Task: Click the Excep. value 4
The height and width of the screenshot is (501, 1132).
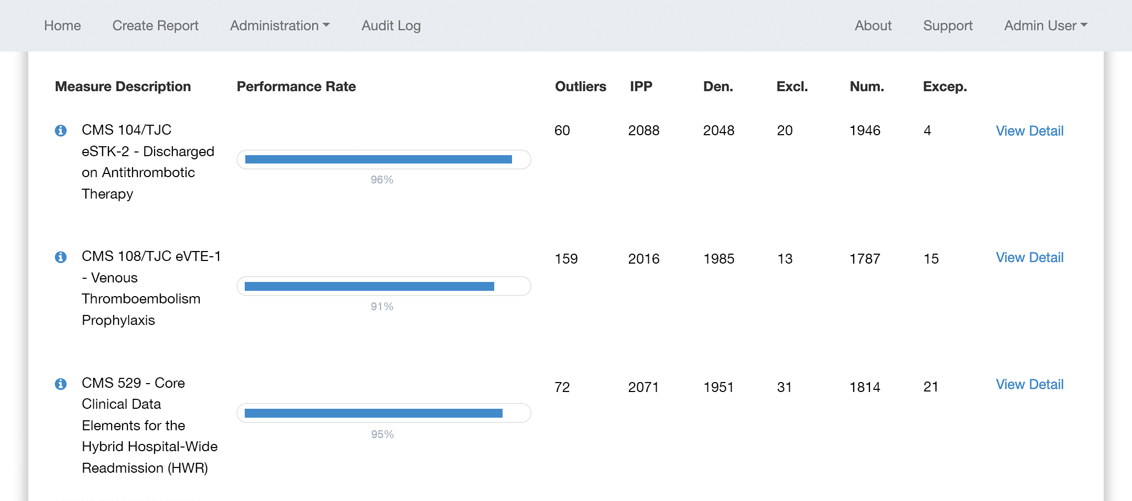Action: [x=927, y=130]
